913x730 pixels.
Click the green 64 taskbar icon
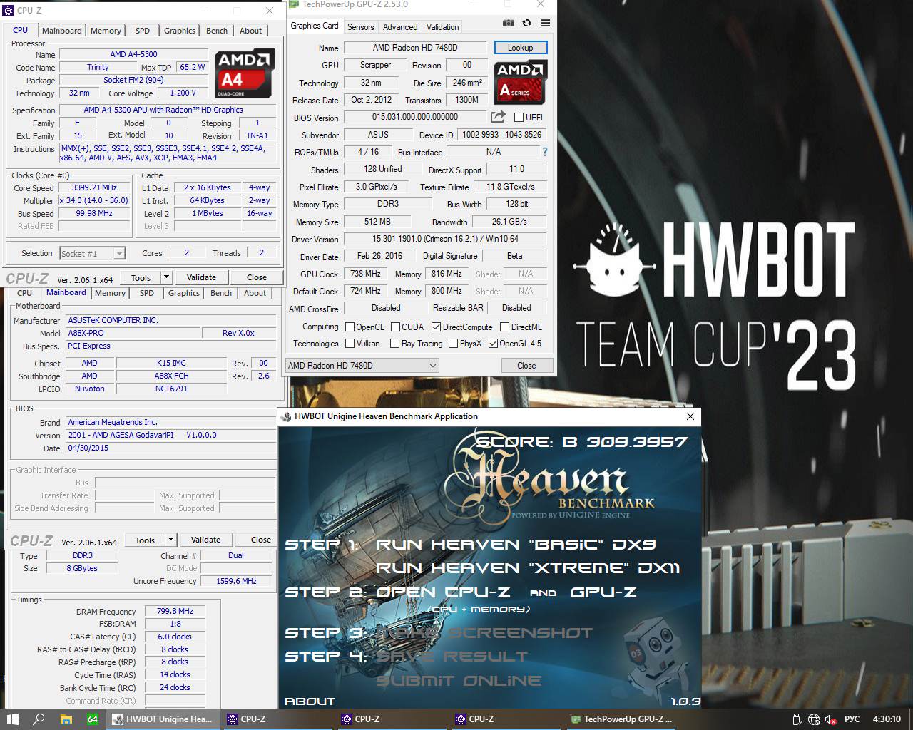pos(93,719)
